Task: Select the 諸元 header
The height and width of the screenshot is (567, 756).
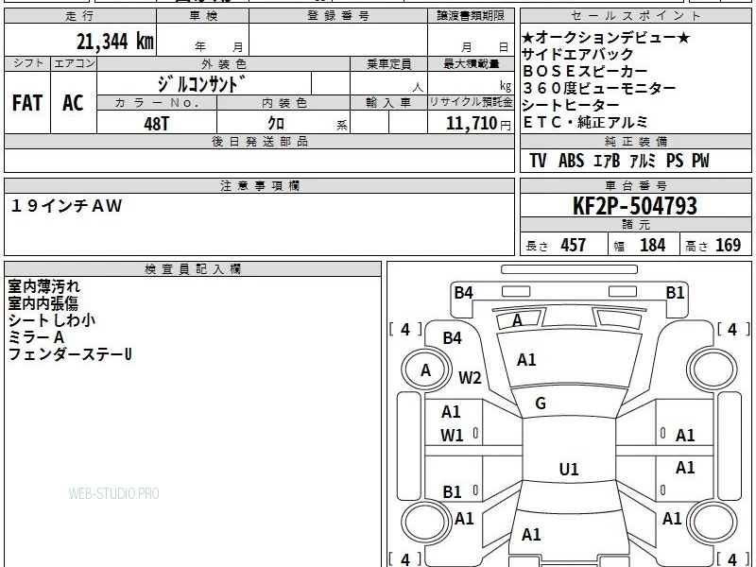Action: (635, 225)
